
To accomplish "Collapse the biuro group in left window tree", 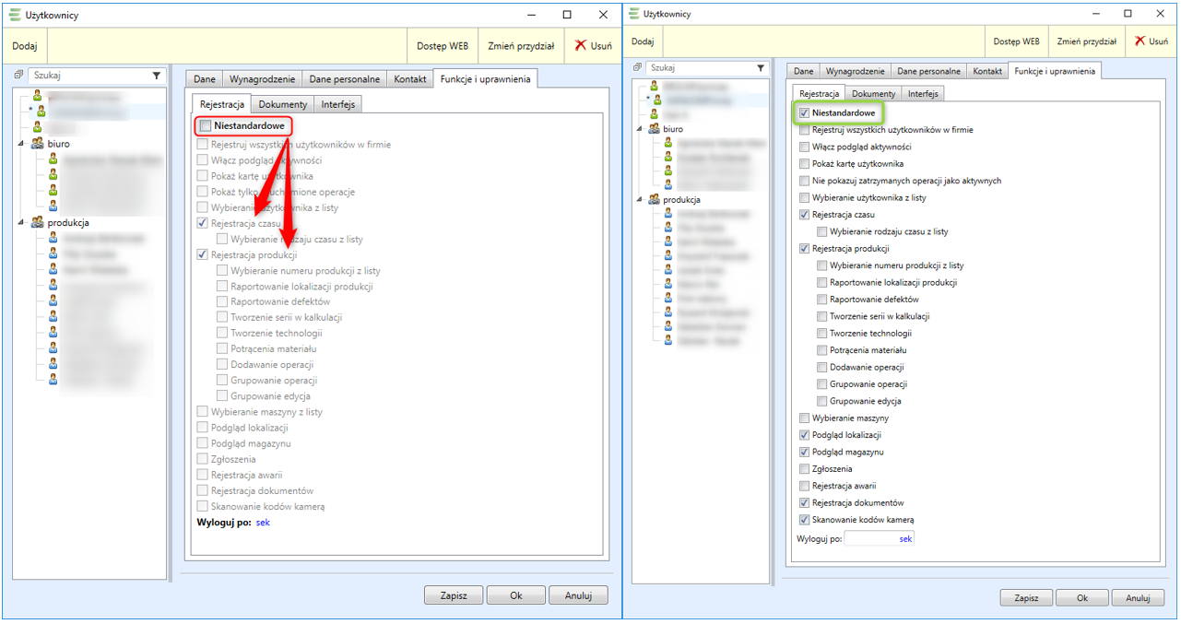I will point(21,144).
